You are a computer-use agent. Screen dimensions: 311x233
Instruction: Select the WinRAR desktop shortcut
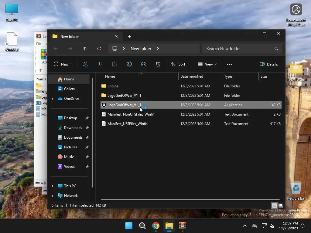coord(12,42)
